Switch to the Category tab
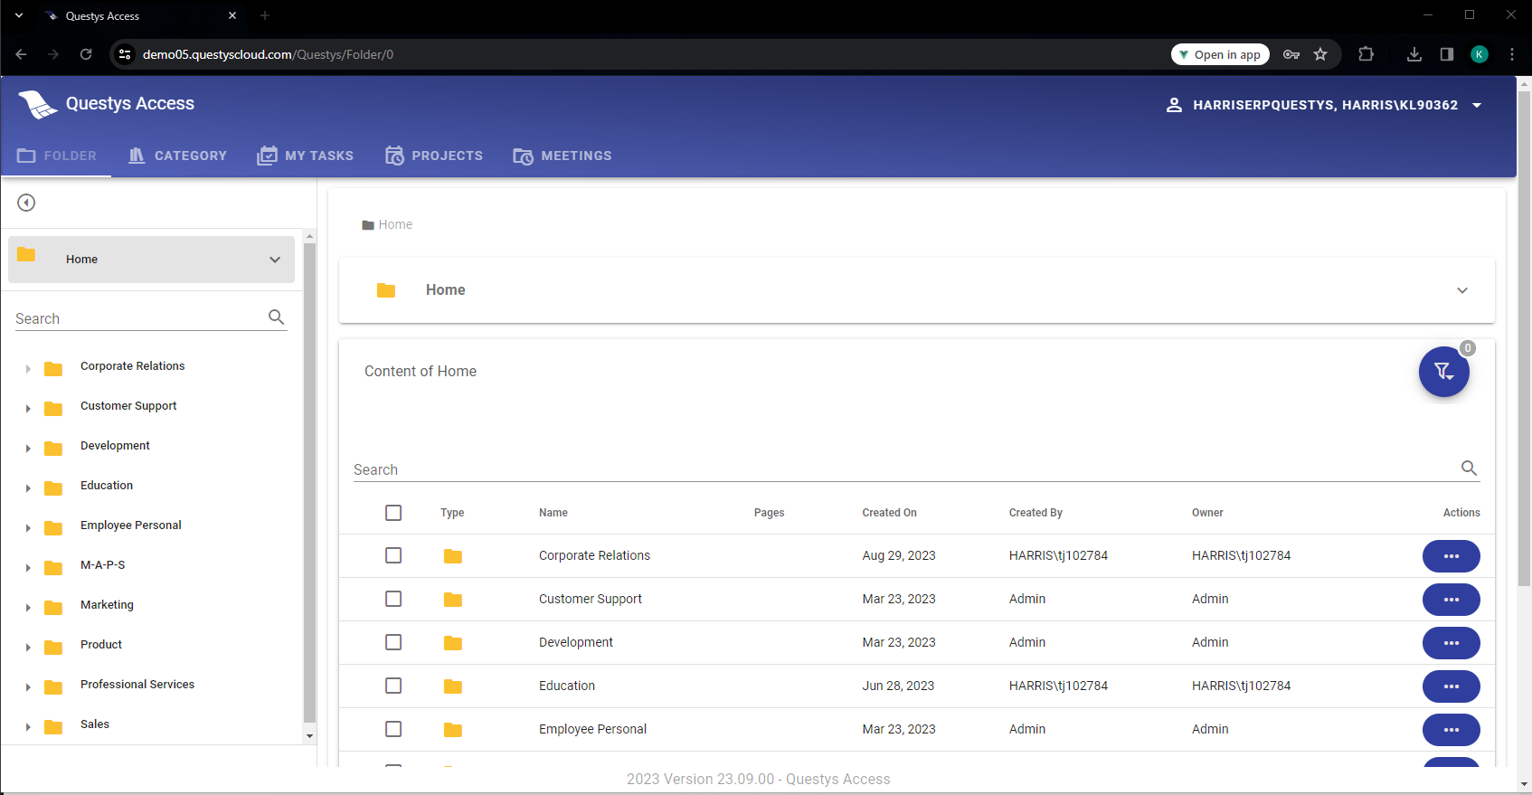The height and width of the screenshot is (795, 1532). tap(177, 156)
